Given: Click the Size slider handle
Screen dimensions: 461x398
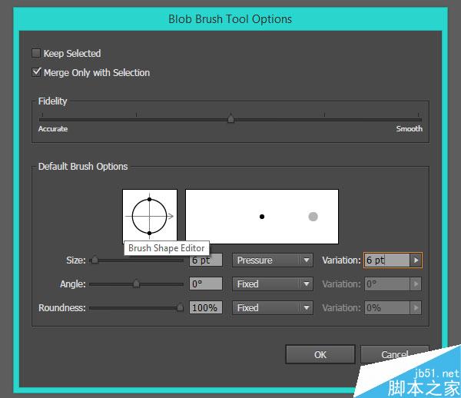Looking at the screenshot, I should [x=95, y=260].
